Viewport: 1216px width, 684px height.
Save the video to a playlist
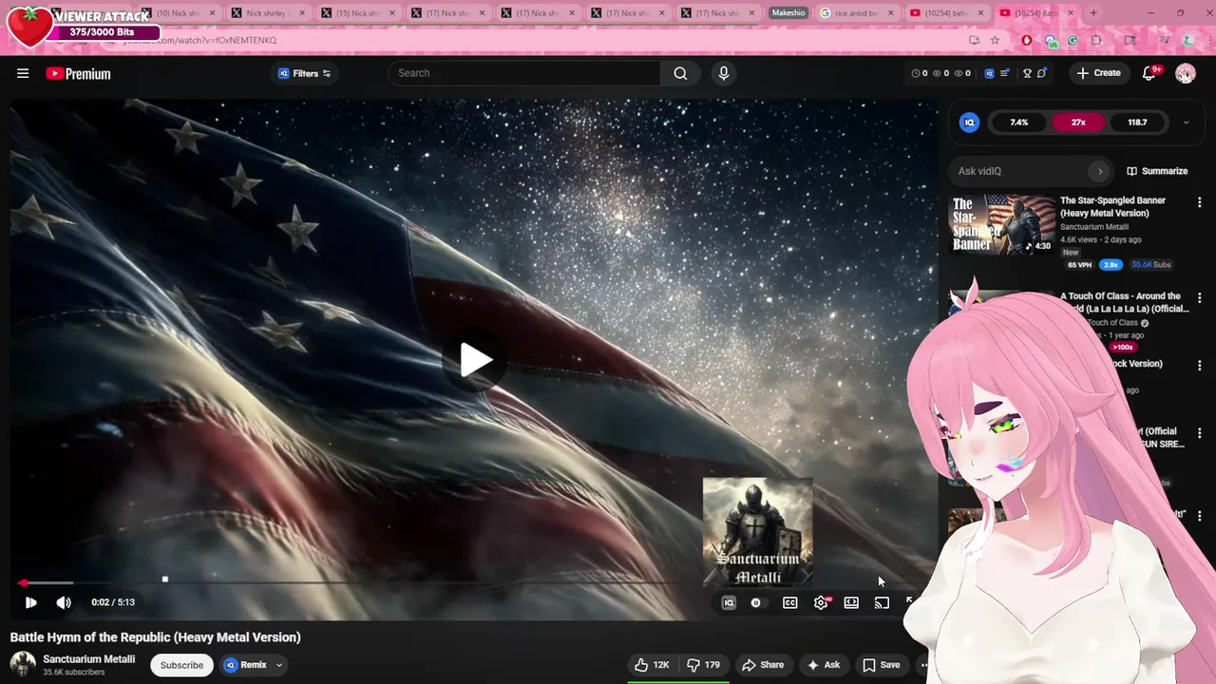point(881,665)
